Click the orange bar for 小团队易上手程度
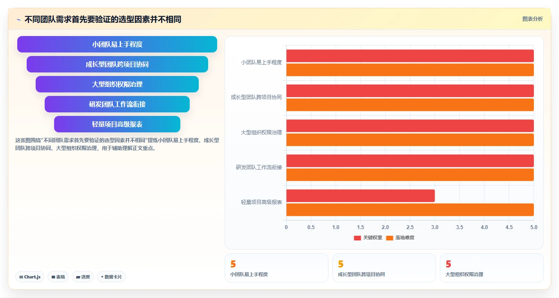The image size is (559, 298). [410, 70]
